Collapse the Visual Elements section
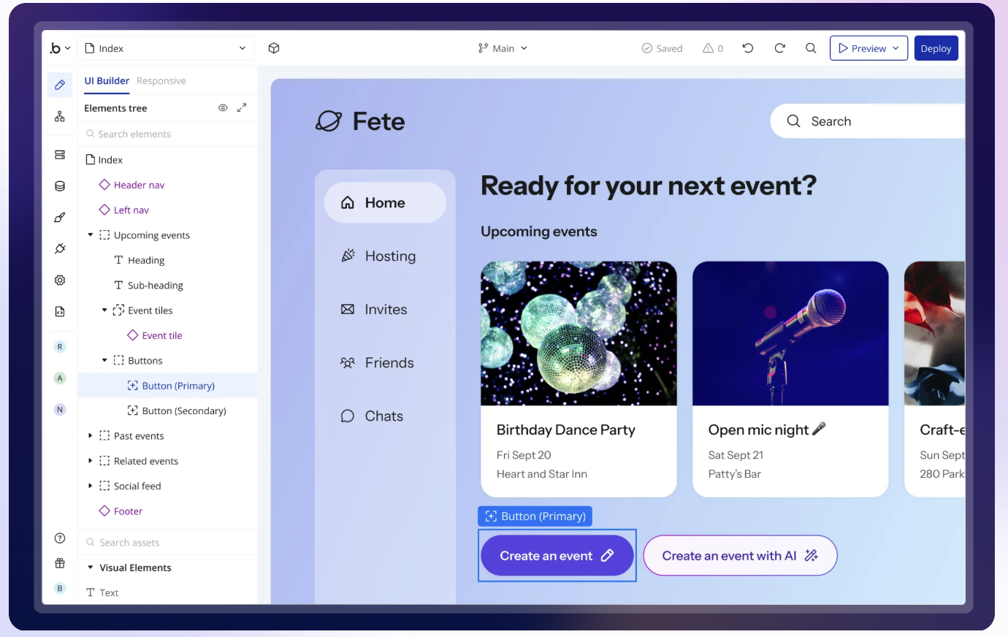Viewport: 1008px width, 637px height. tap(91, 568)
